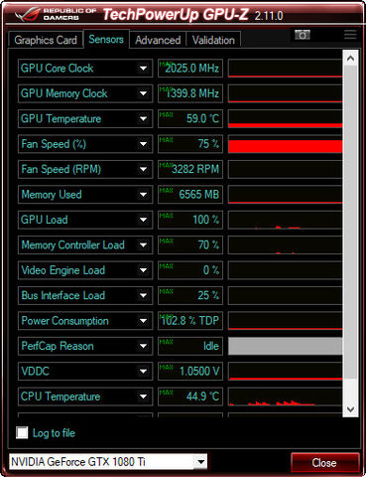Viewport: 366px width, 477px height.
Task: Click the 102.8 % TDP value
Action: tap(190, 321)
